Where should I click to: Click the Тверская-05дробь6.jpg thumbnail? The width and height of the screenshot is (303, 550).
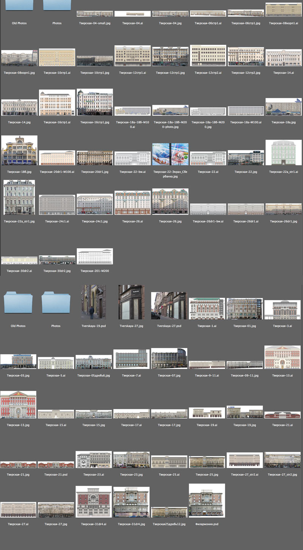(94, 362)
